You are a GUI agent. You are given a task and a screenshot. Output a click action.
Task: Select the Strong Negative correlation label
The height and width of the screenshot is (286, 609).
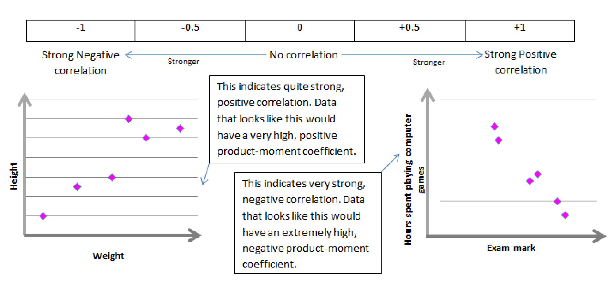point(80,62)
